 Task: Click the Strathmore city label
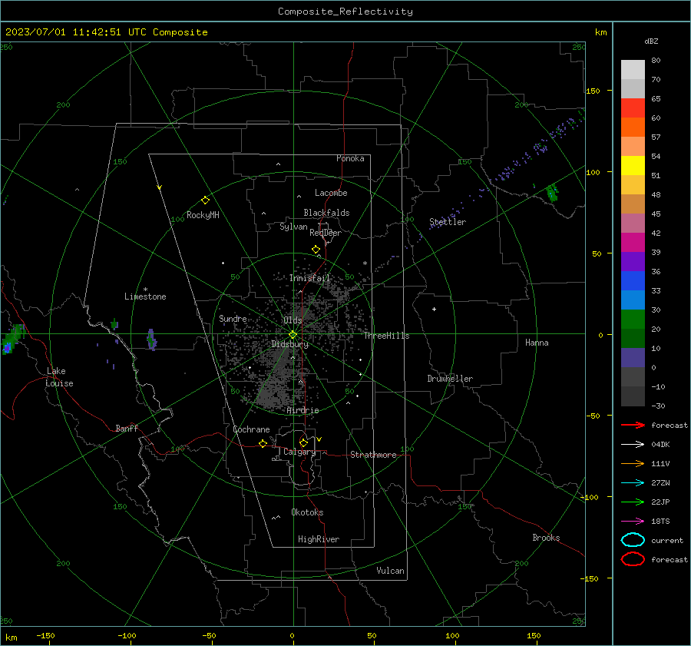[373, 455]
